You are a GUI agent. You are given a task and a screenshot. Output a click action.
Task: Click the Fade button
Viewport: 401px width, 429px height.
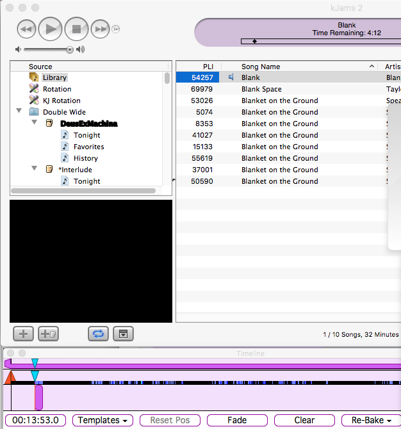[237, 420]
